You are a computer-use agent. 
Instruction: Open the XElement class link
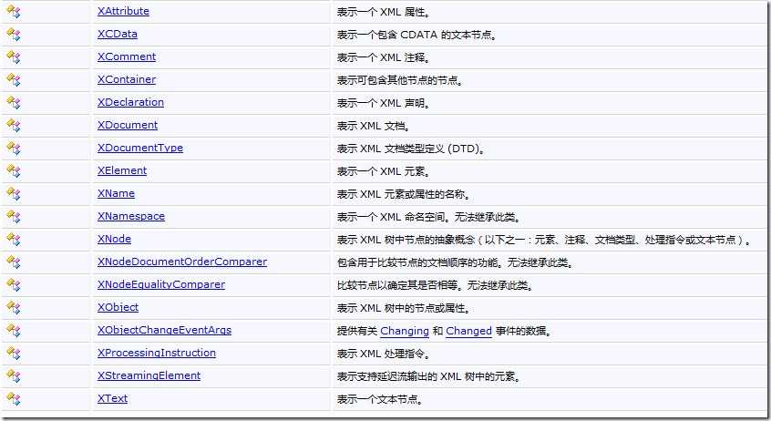[x=122, y=170]
